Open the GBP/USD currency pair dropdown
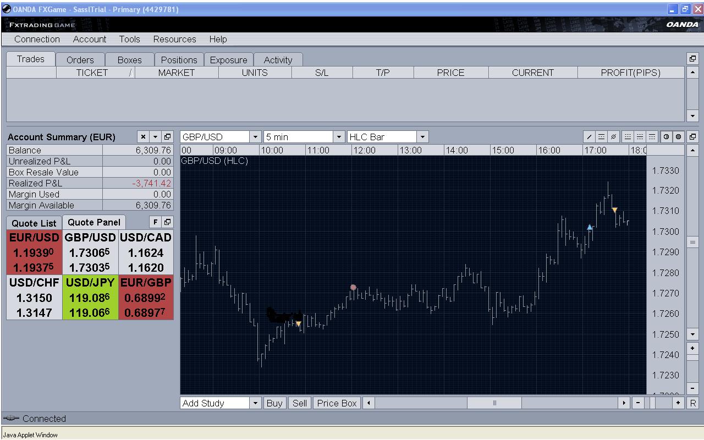The height and width of the screenshot is (440, 704). pos(255,137)
